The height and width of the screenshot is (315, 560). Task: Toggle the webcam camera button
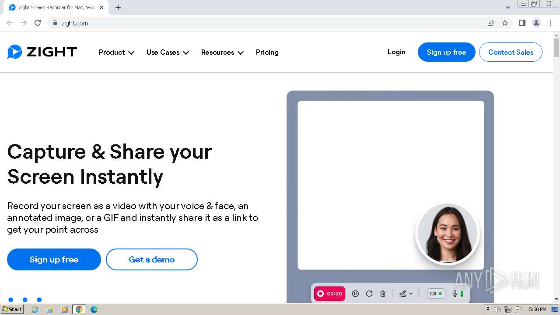pos(436,294)
